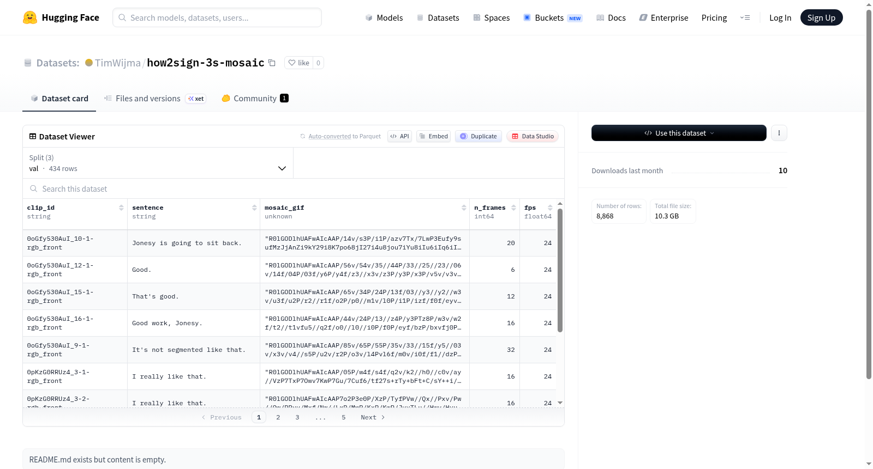This screenshot has width=873, height=469.
Task: Toggle sort on the sentence column
Action: [254, 208]
